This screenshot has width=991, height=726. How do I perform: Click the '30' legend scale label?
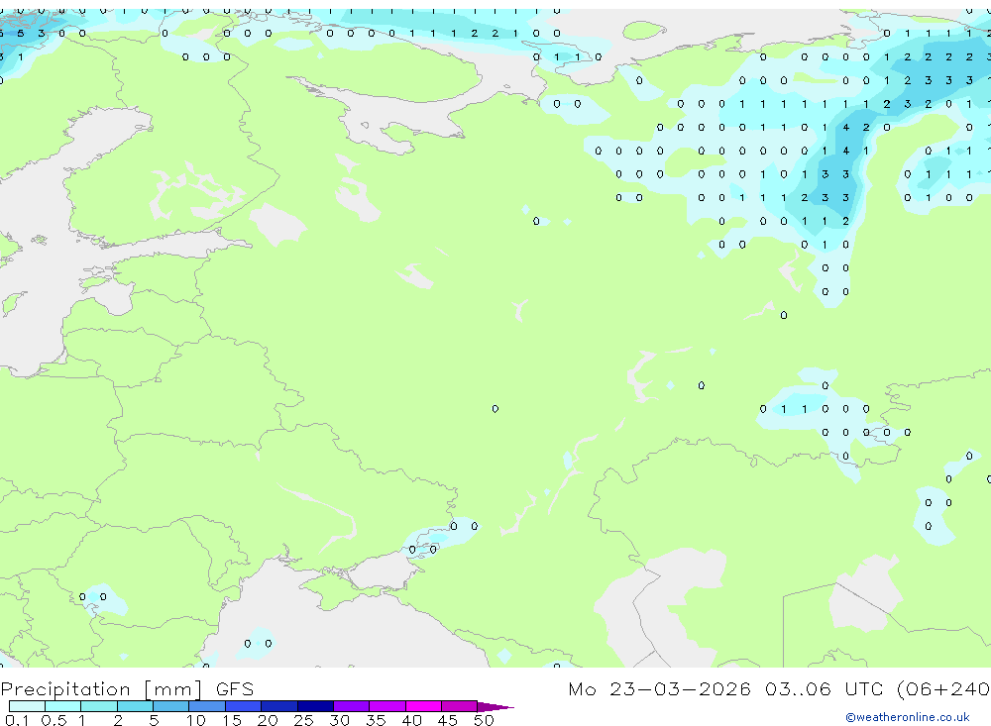click(339, 720)
